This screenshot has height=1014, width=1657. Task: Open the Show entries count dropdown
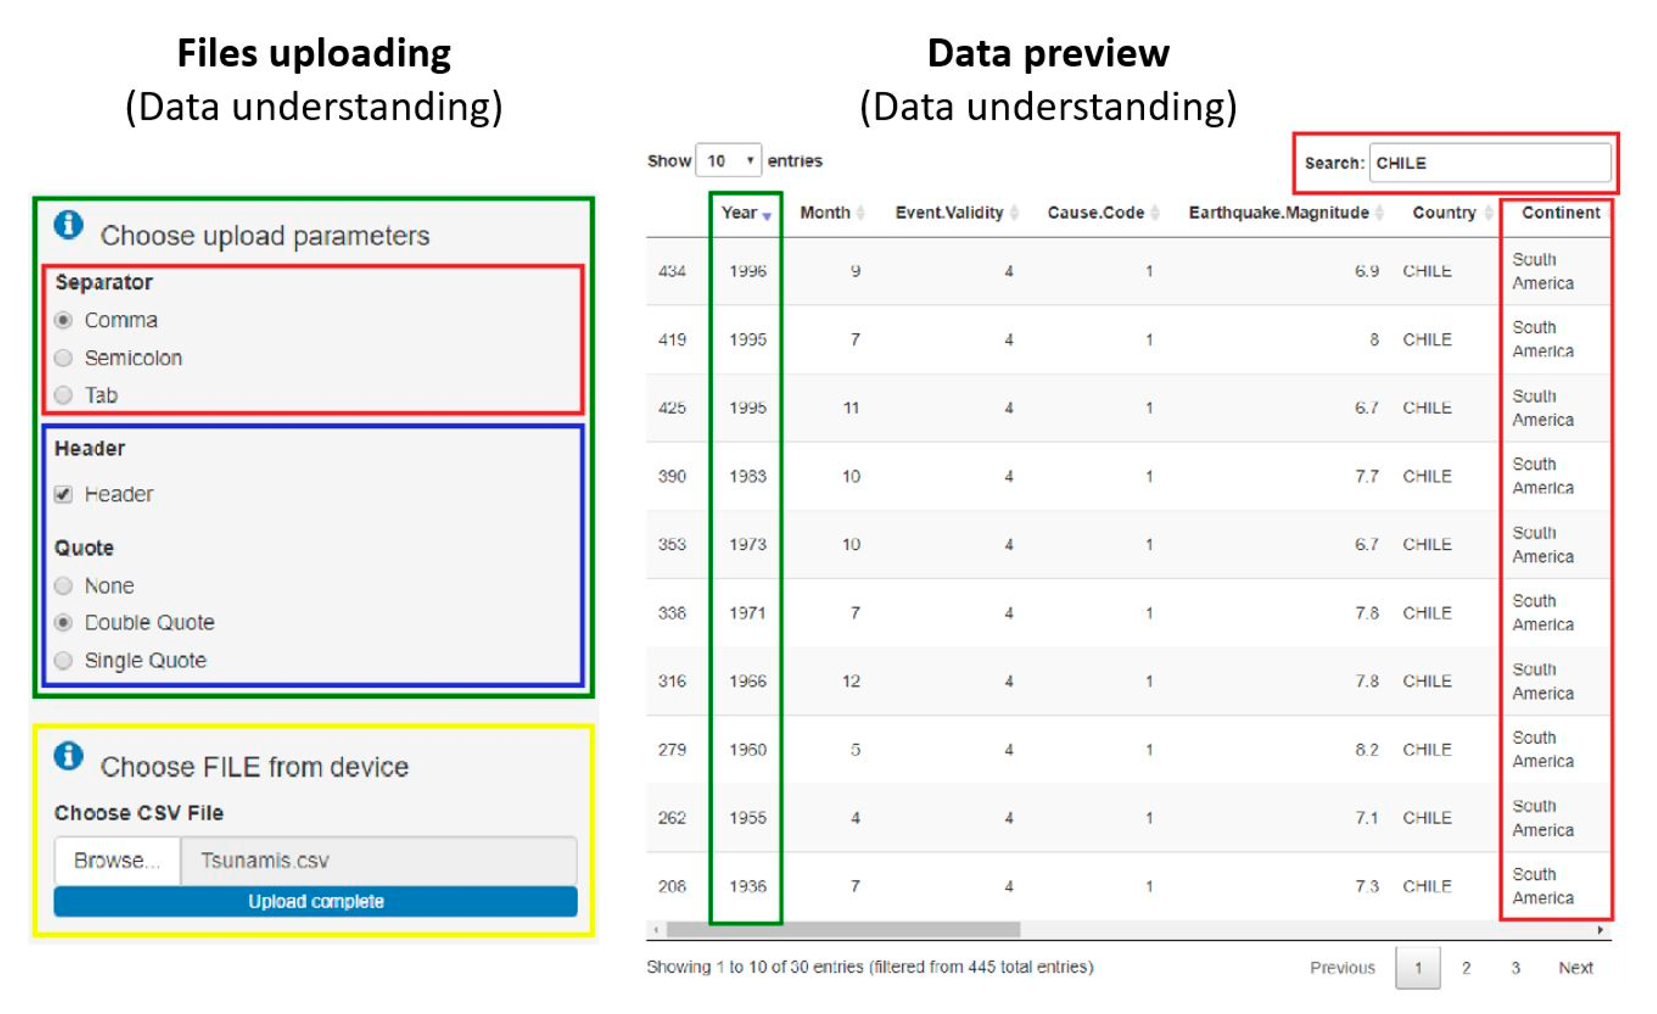click(x=728, y=161)
